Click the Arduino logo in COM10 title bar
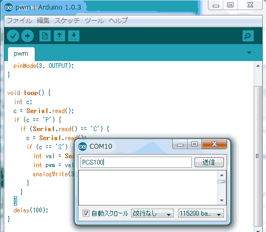Viewport: 266px width, 232px height. pos(83,147)
